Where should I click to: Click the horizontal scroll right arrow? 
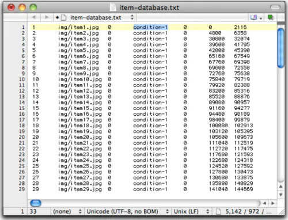click(273, 203)
